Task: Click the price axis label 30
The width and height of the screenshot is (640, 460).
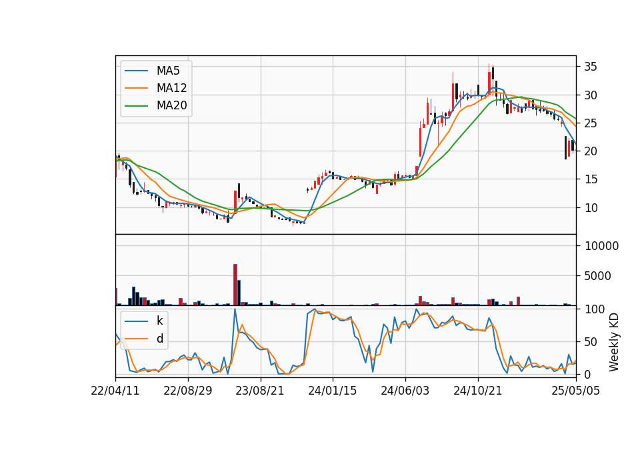Action: point(591,95)
